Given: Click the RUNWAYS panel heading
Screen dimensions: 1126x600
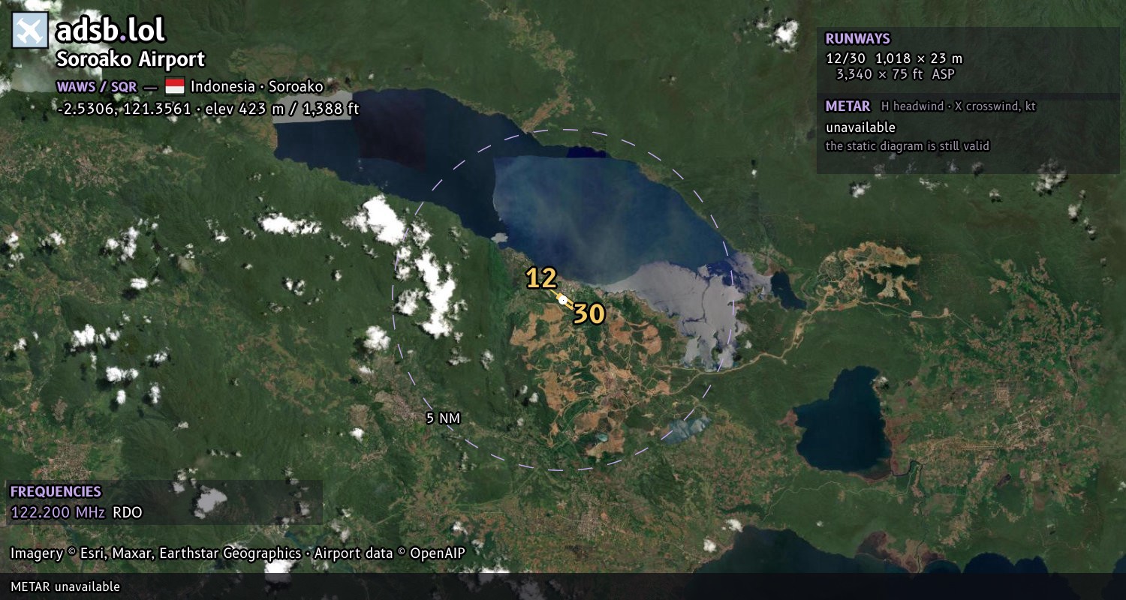Looking at the screenshot, I should click(858, 39).
